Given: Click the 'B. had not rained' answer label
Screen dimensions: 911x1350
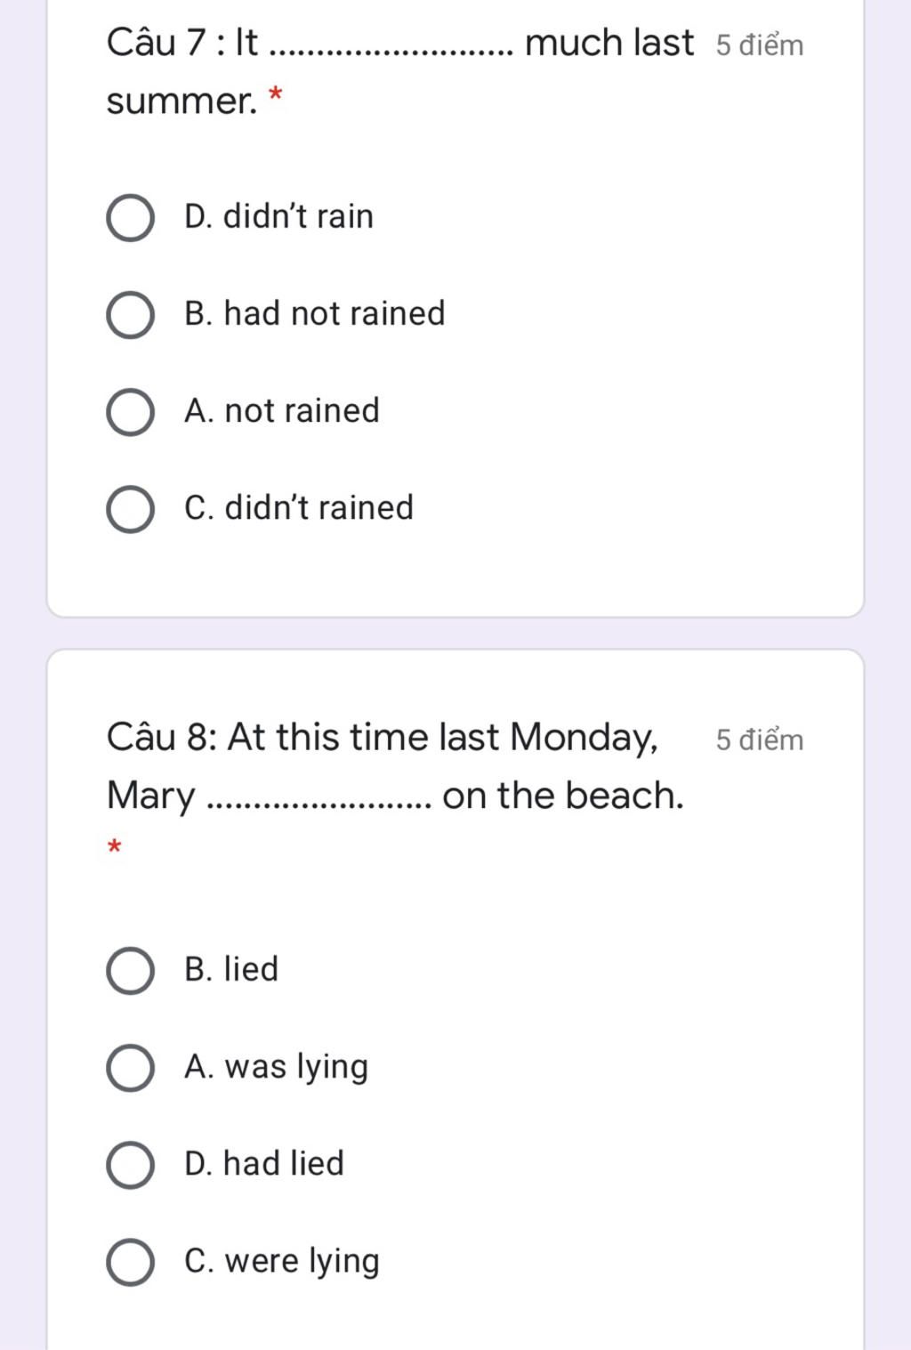Looking at the screenshot, I should click(x=314, y=313).
